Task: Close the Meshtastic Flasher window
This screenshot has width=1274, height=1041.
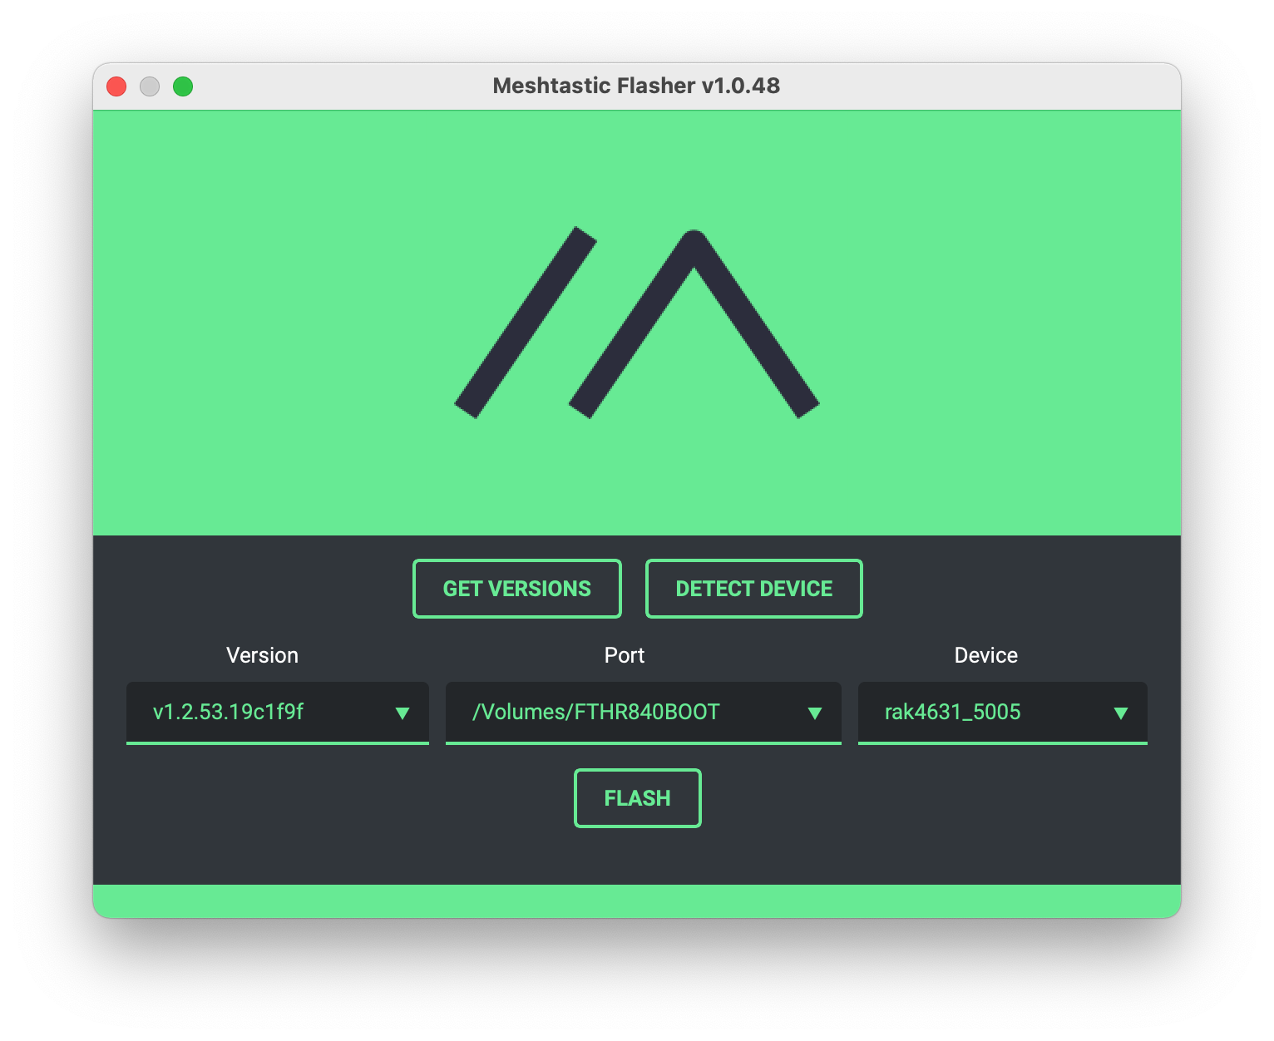Action: [x=116, y=86]
